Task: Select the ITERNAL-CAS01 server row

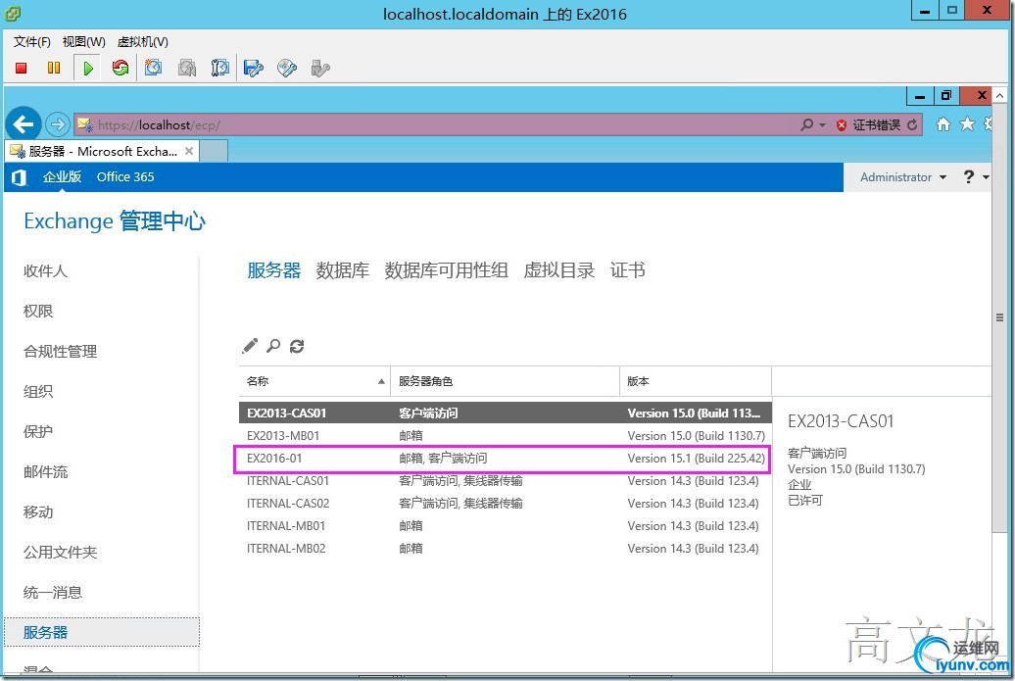Action: click(506, 481)
